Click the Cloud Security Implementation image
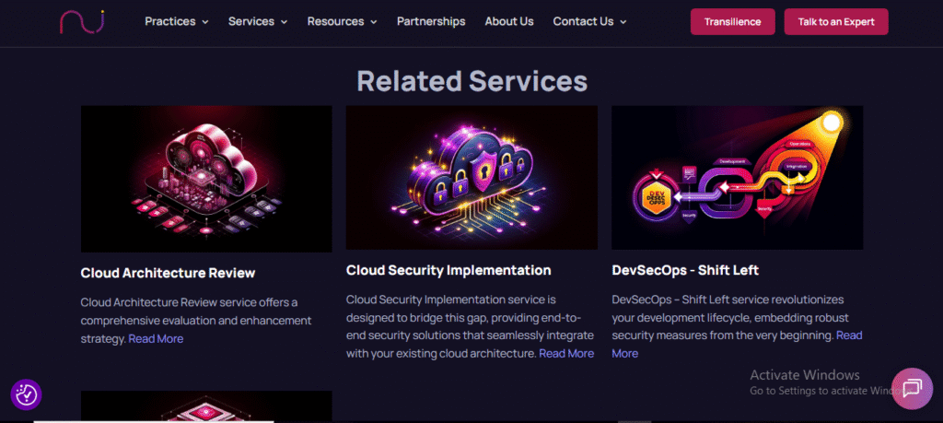943x423 pixels. (471, 177)
